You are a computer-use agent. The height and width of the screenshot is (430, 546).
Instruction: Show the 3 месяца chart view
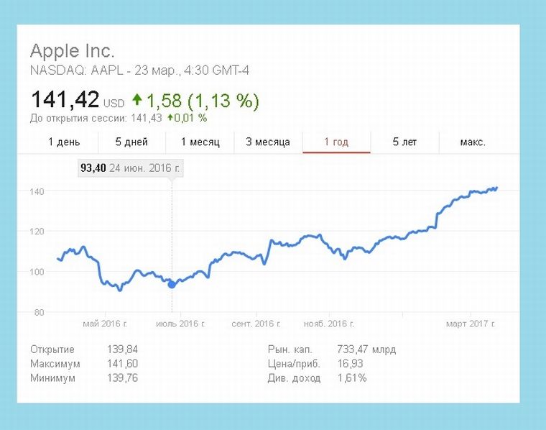(268, 142)
